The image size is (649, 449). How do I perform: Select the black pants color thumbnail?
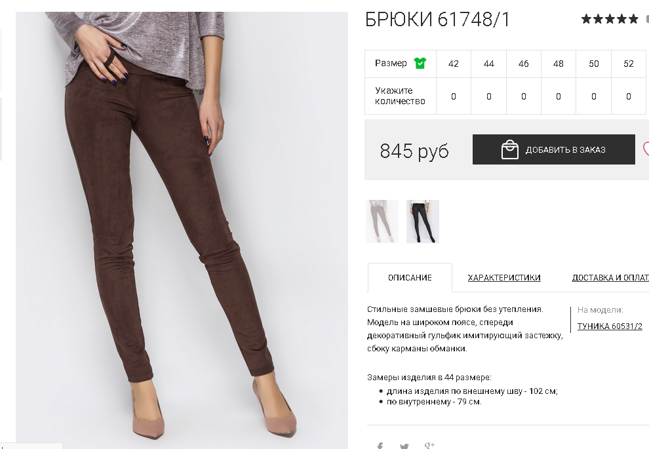coord(423,222)
